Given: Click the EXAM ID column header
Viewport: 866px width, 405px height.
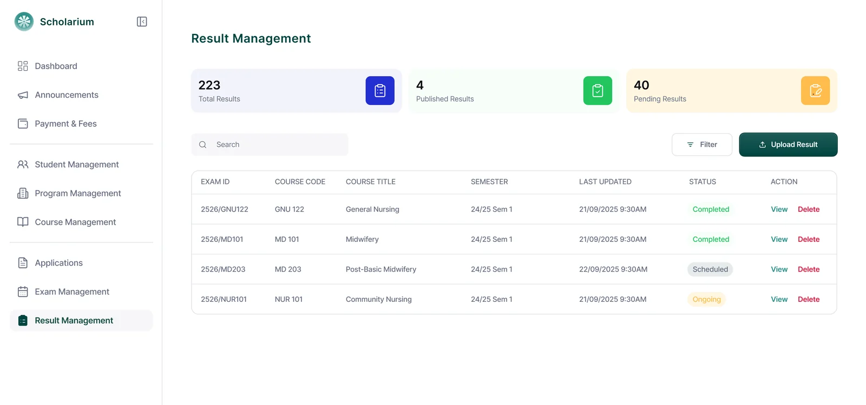Looking at the screenshot, I should tap(215, 182).
